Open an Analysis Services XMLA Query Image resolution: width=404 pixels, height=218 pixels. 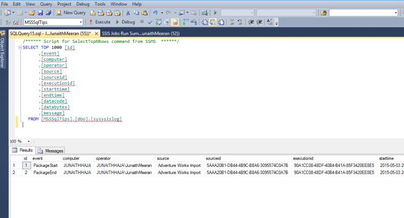(117, 13)
